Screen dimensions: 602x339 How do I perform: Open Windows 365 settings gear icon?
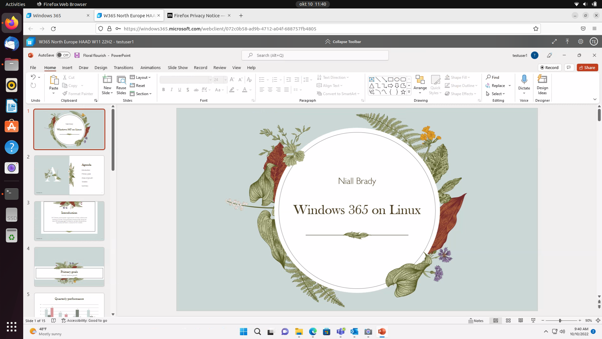(581, 41)
